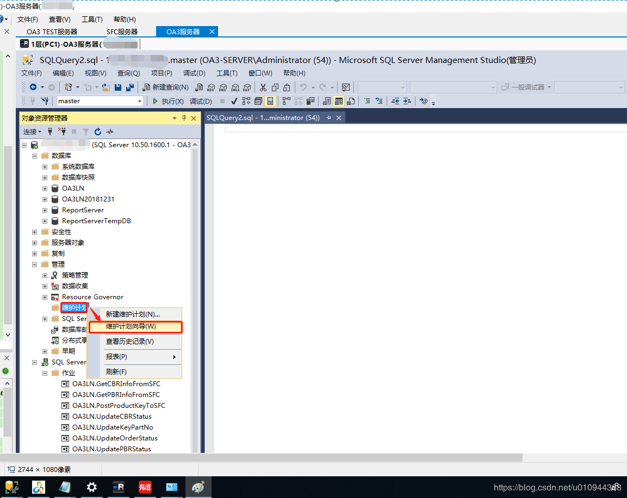Click the navigate back arrow icon

tap(33, 87)
